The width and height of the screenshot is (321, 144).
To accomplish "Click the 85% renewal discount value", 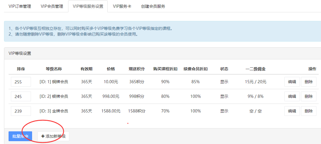I will click(x=196, y=82).
